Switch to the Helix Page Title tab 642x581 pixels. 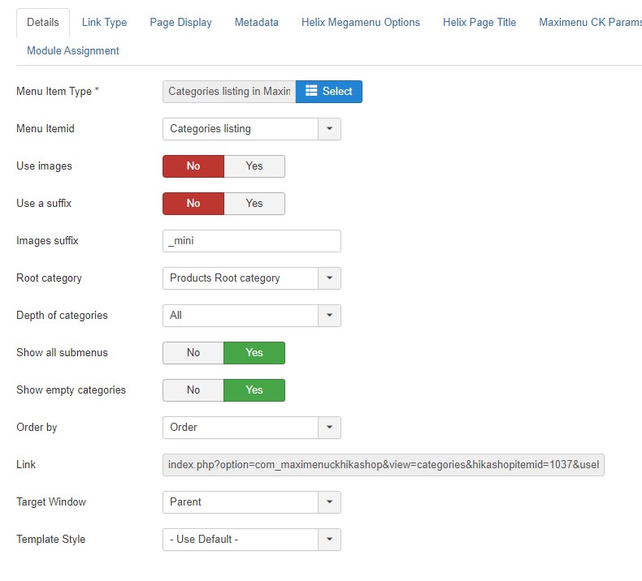(479, 23)
